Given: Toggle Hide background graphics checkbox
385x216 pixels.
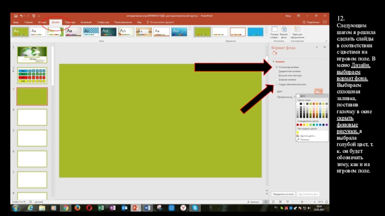Looking at the screenshot, I should 277,84.
